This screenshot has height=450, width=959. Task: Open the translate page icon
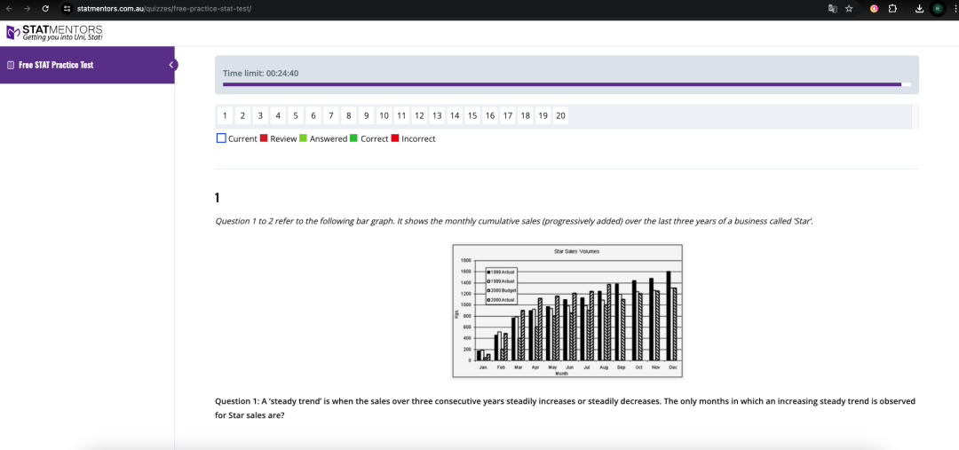click(x=832, y=9)
